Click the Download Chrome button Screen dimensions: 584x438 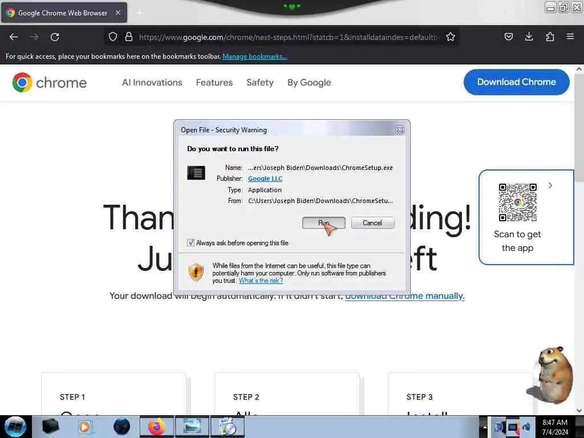point(516,82)
